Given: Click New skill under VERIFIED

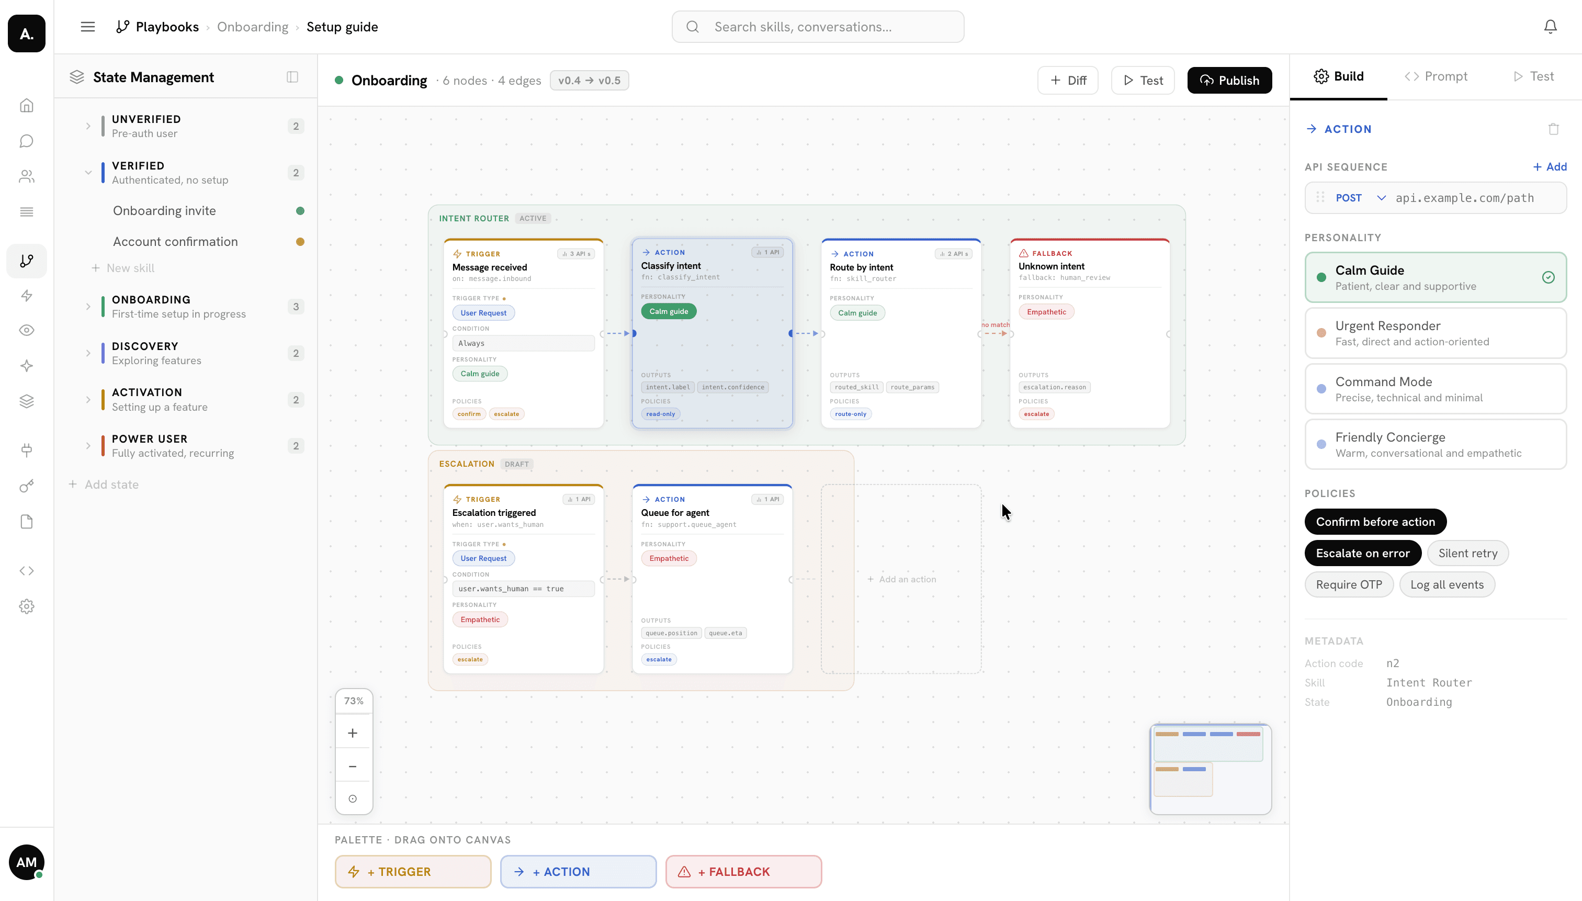Looking at the screenshot, I should pyautogui.click(x=123, y=268).
